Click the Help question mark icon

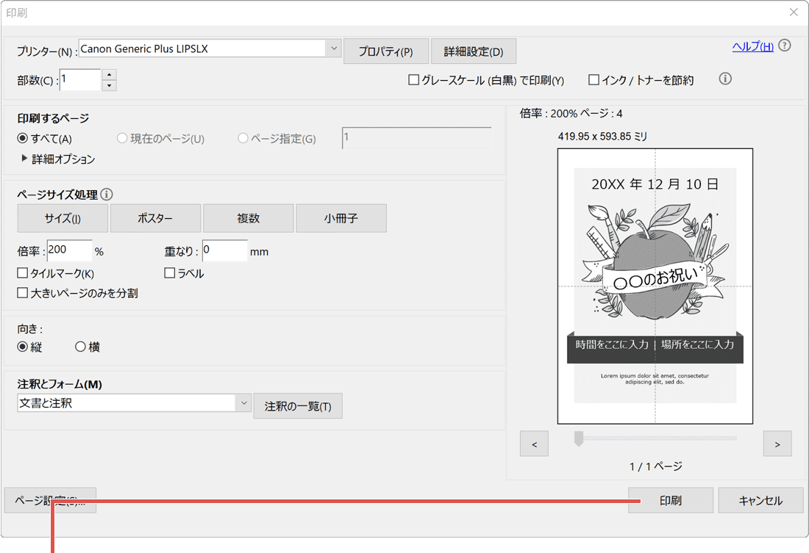point(784,45)
